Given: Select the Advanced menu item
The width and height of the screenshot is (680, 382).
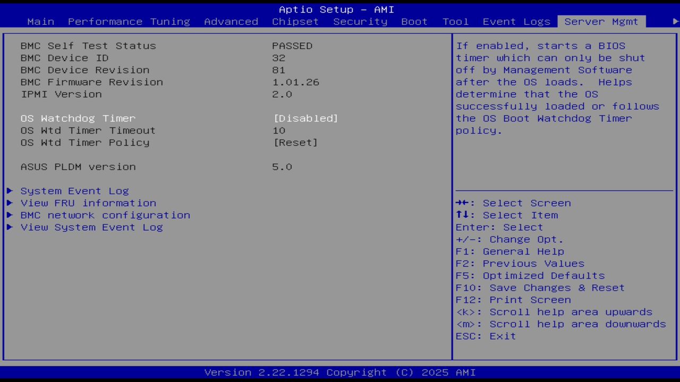Looking at the screenshot, I should click(231, 21).
